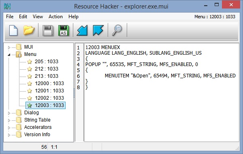Image resolution: width=243 pixels, height=154 pixels.
Task: Open the View menu
Action: [x=38, y=17]
